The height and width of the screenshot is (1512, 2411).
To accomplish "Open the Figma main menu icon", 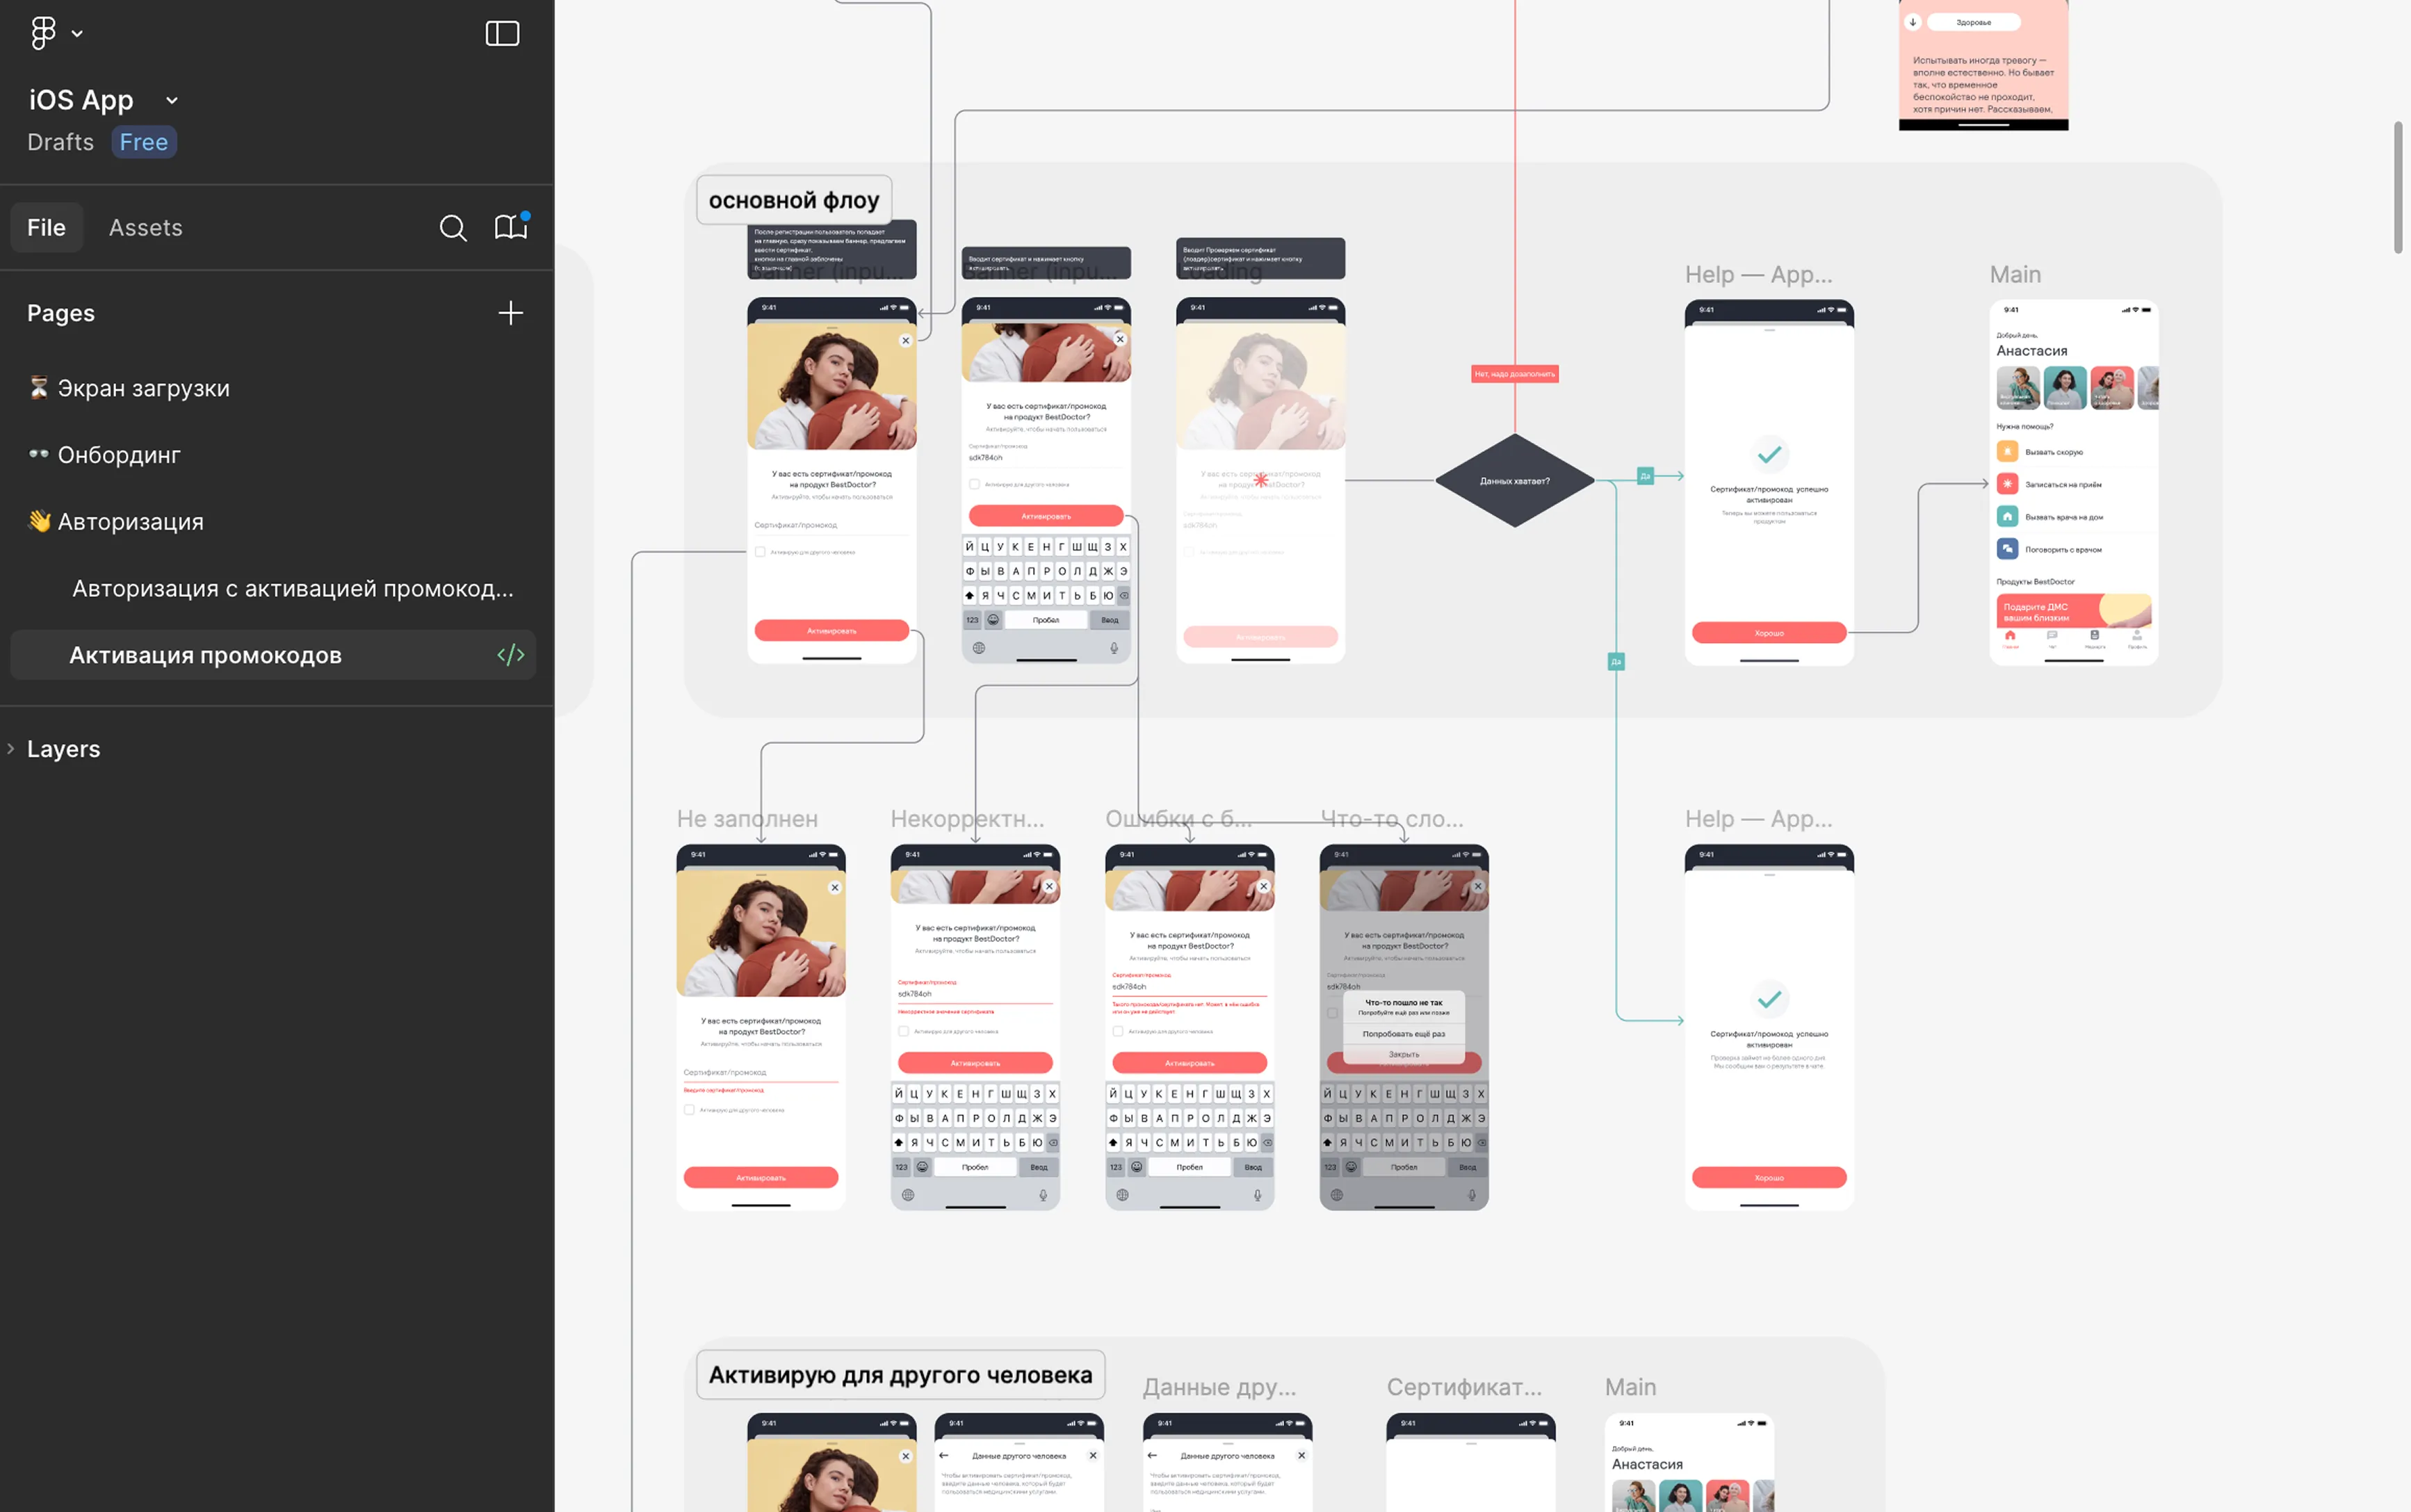I will tap(42, 33).
